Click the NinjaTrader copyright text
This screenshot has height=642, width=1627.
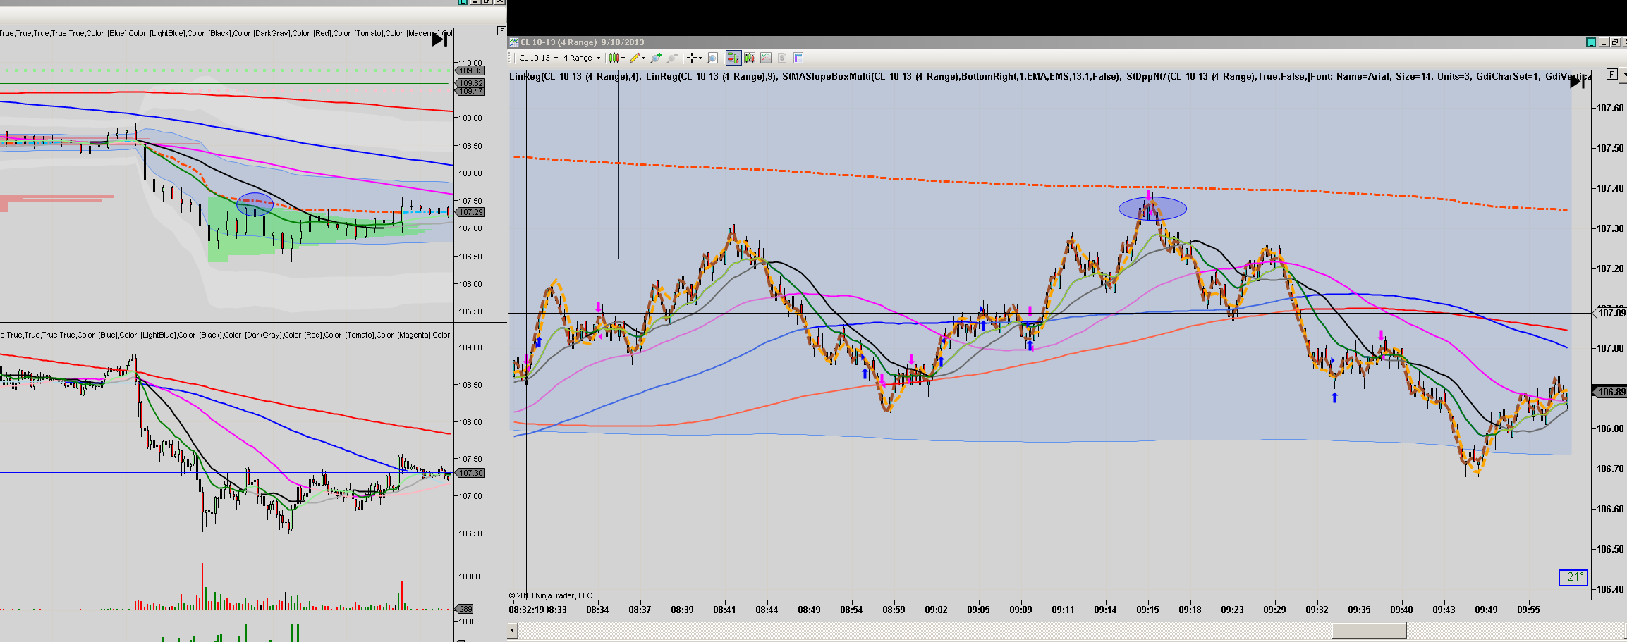point(551,595)
